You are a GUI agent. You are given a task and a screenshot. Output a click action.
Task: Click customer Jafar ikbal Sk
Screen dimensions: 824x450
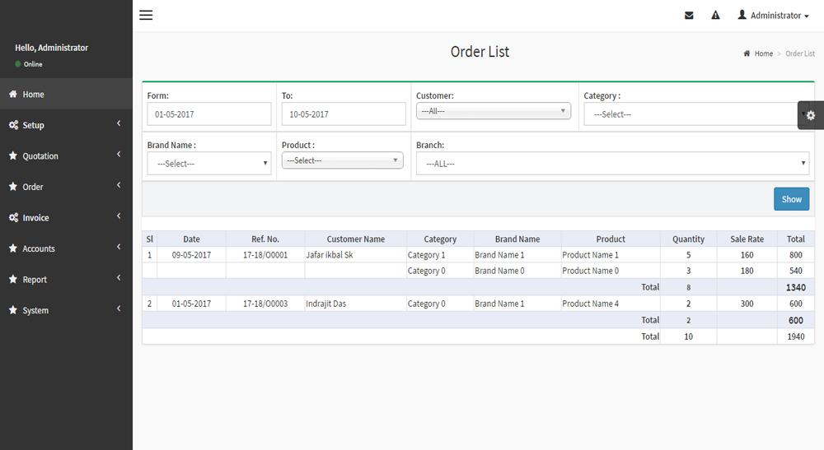(x=330, y=255)
